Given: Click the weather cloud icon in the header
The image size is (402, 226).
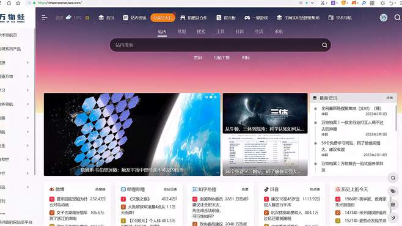Looking at the screenshot, I should point(68,18).
